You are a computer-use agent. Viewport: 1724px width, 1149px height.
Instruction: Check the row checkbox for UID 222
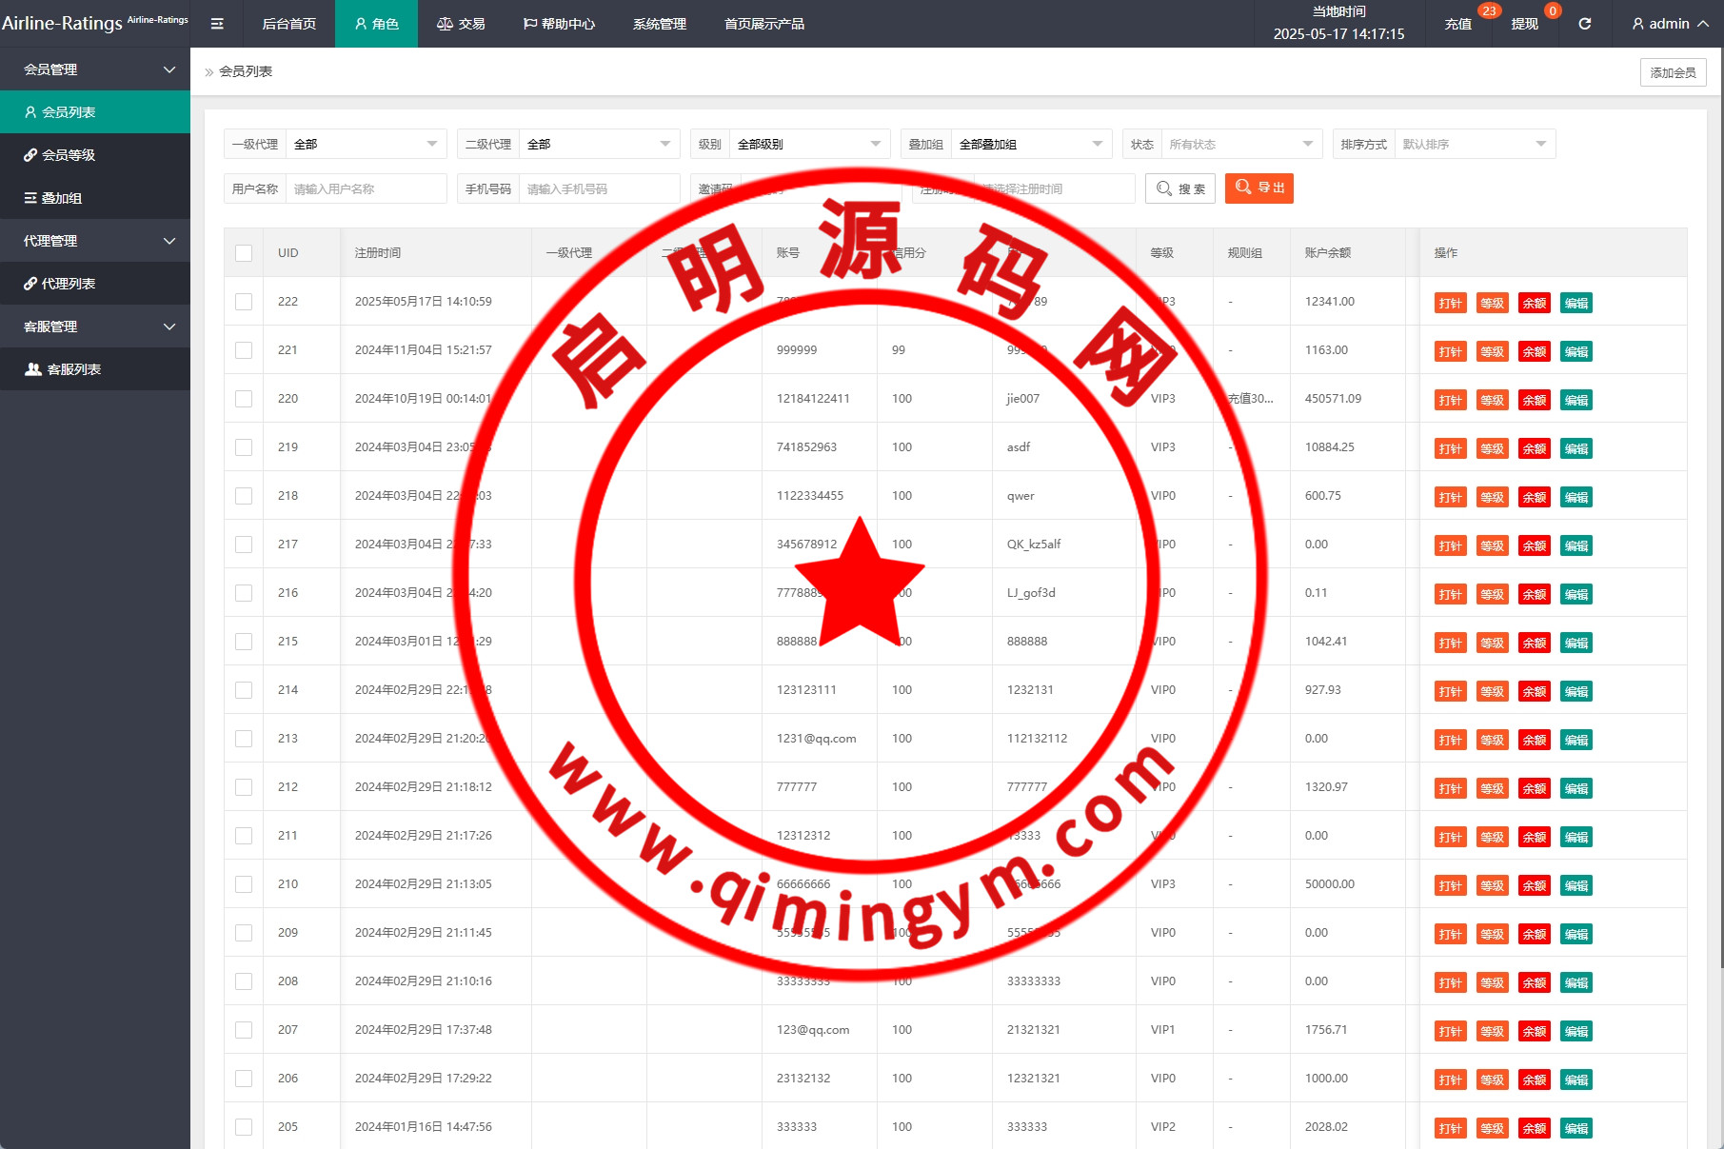point(244,302)
